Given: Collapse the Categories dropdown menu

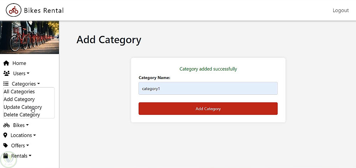Looking at the screenshot, I should [26, 84].
